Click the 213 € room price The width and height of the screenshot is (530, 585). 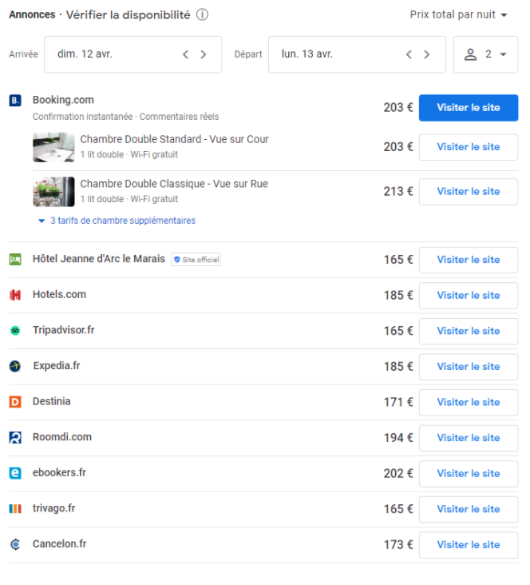click(x=398, y=192)
